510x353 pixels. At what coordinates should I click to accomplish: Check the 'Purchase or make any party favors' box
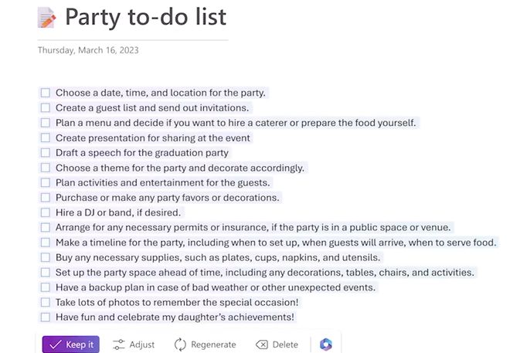(46, 198)
